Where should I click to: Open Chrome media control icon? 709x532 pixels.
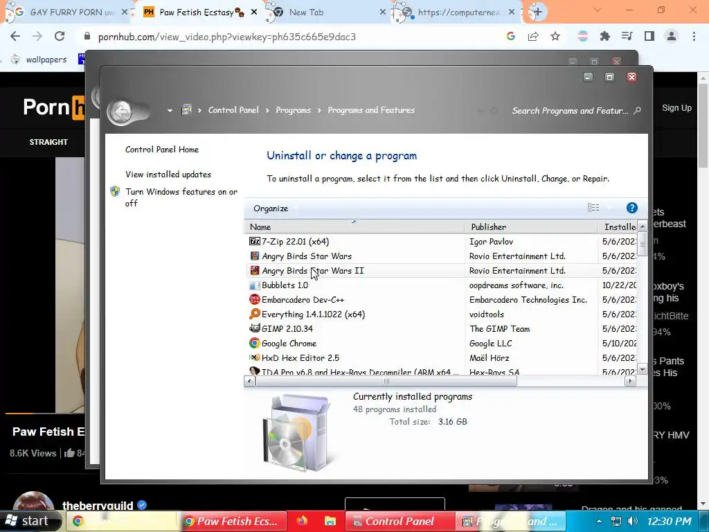(x=627, y=36)
